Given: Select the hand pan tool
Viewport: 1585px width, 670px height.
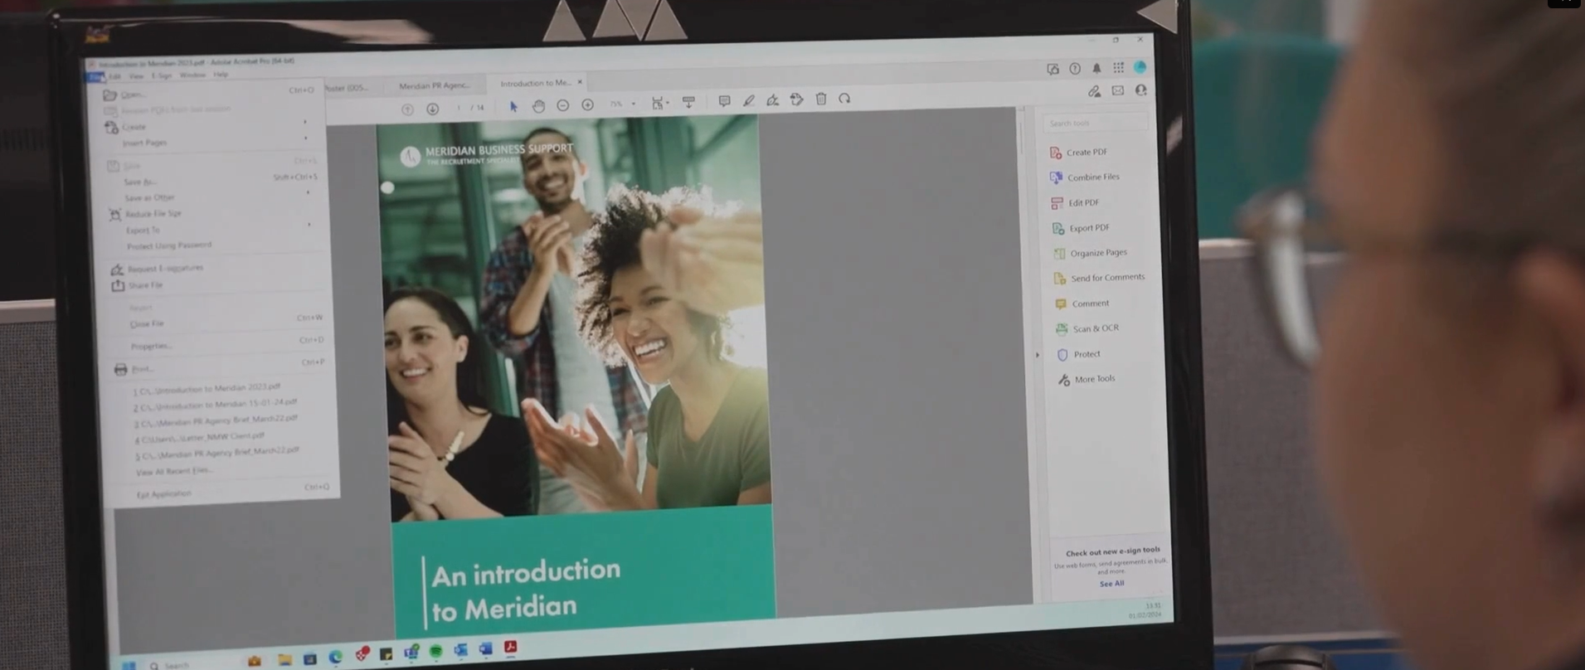Looking at the screenshot, I should pos(538,106).
